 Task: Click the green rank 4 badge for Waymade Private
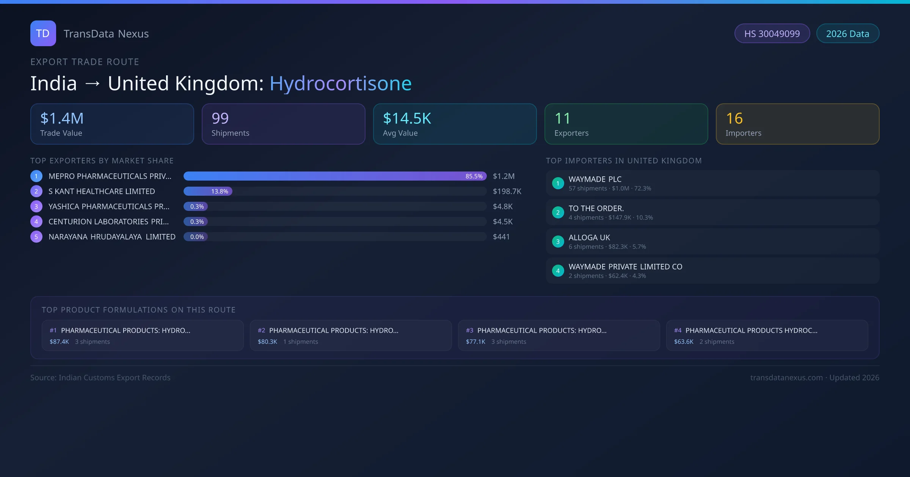tap(558, 271)
